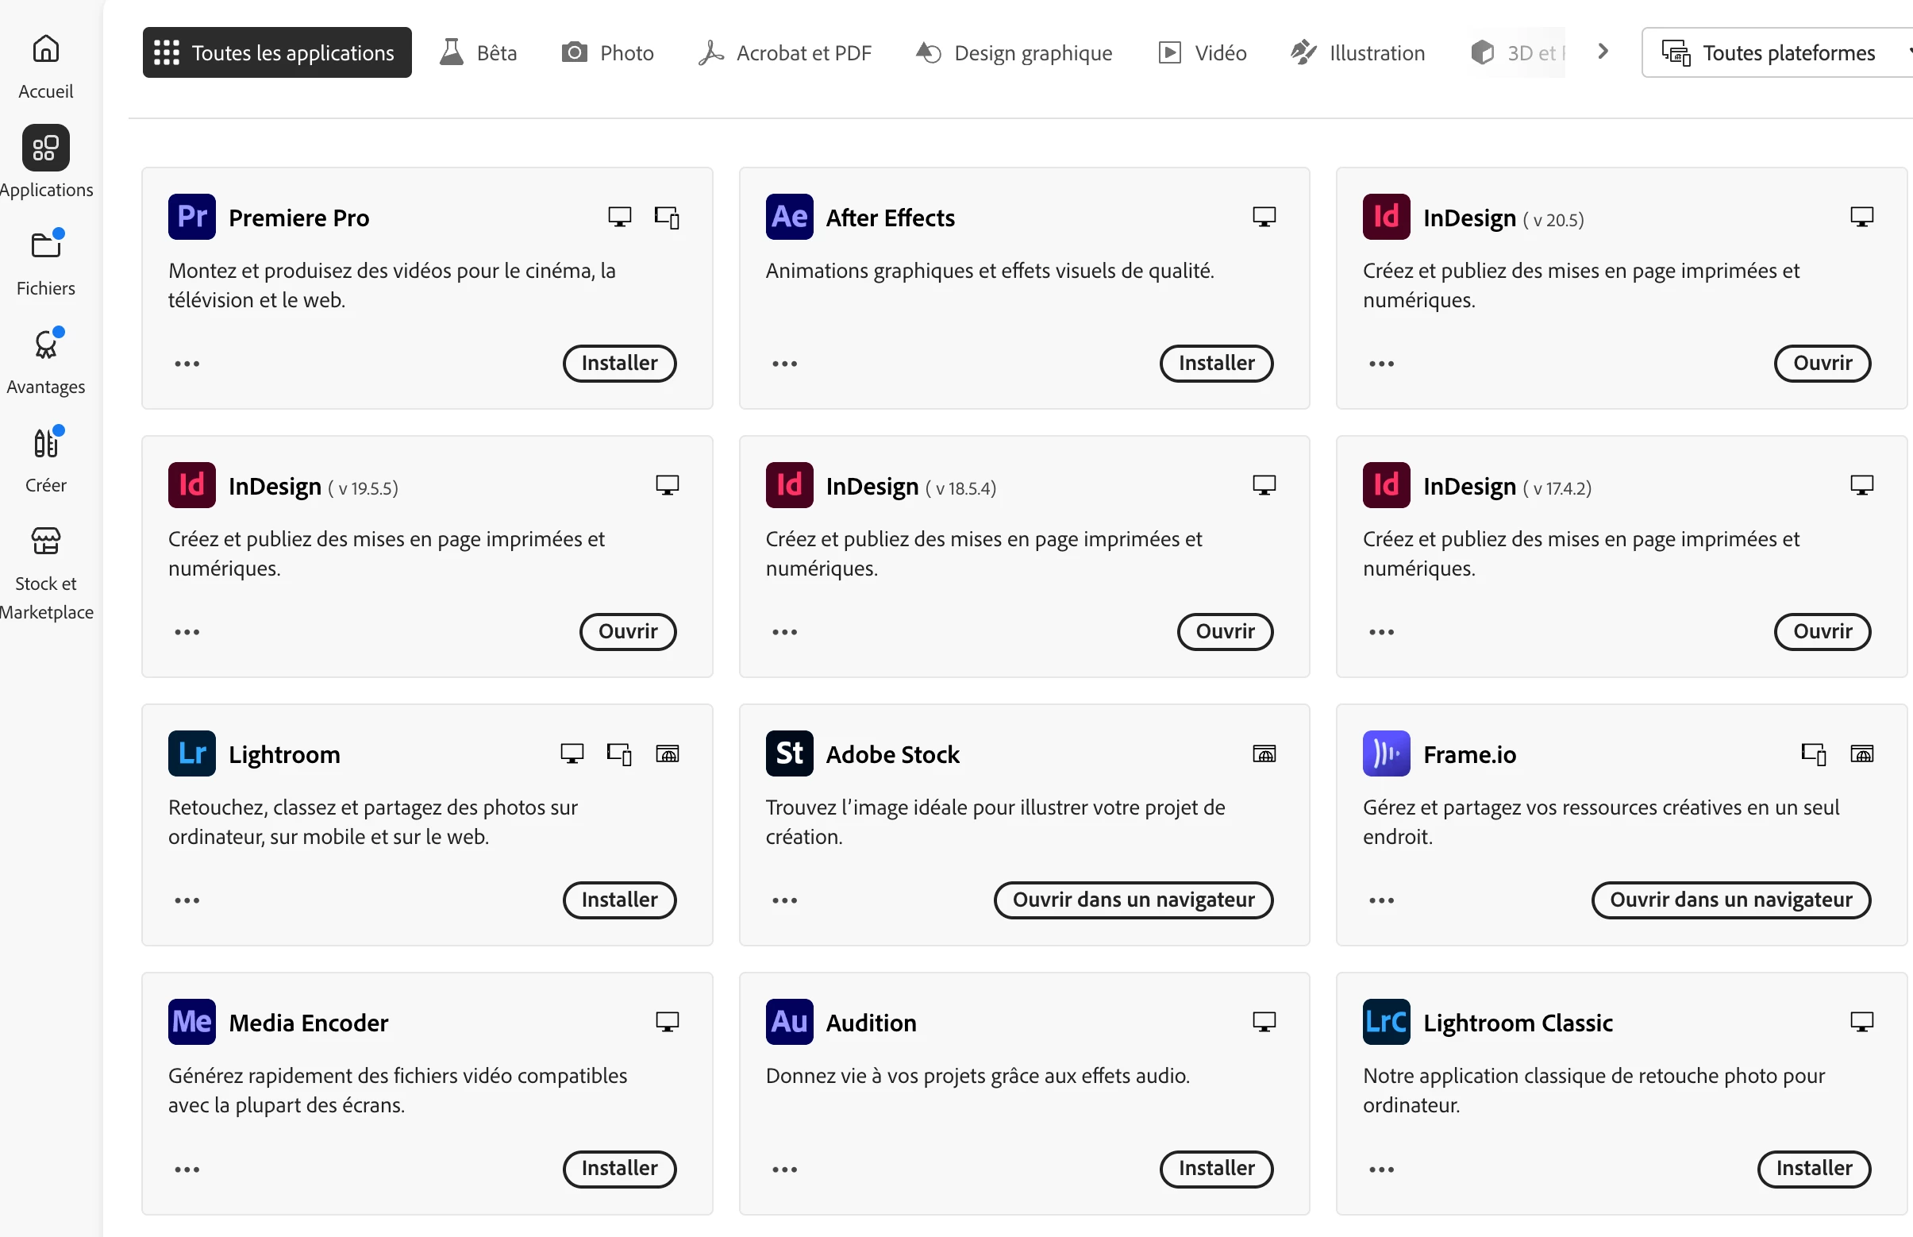Open more options menu for Lightroom
The height and width of the screenshot is (1237, 1913).
(x=187, y=900)
